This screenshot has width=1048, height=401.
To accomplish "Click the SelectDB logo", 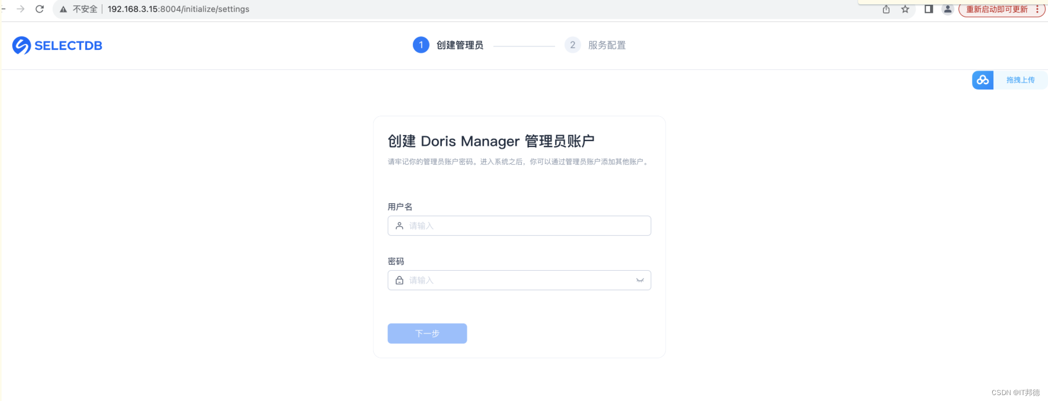I will (57, 46).
